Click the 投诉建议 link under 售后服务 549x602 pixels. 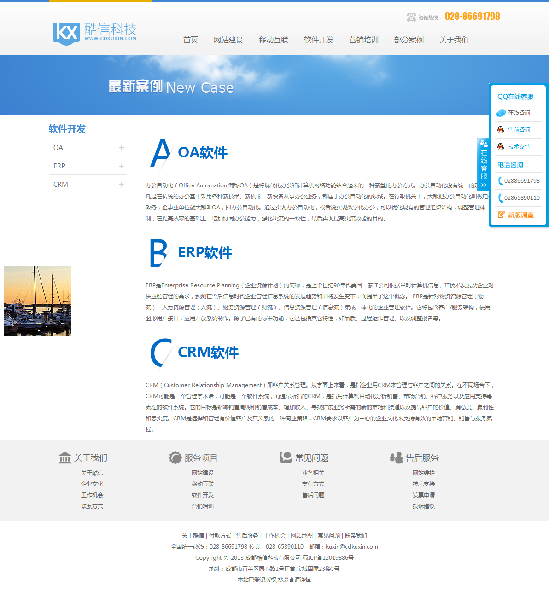[423, 506]
